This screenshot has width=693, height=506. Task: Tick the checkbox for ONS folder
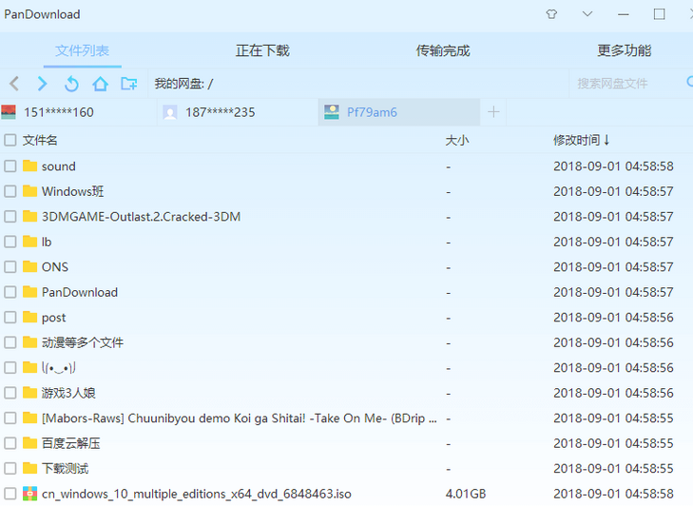coord(10,266)
